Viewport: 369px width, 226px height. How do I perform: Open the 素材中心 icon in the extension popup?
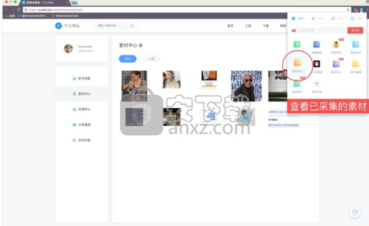coord(297,63)
